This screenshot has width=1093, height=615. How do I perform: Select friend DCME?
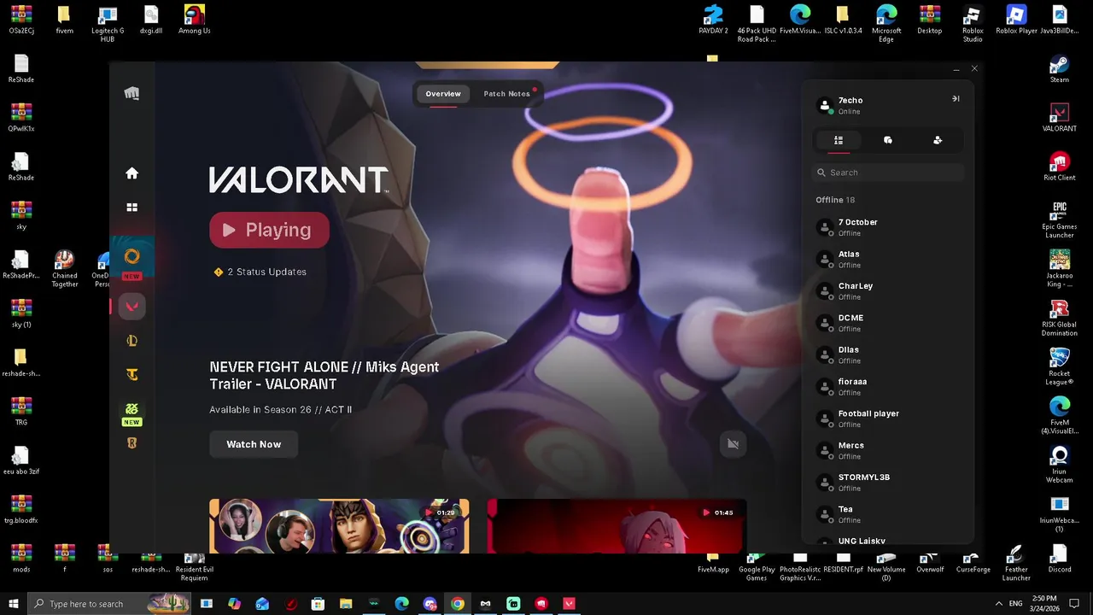(x=888, y=323)
